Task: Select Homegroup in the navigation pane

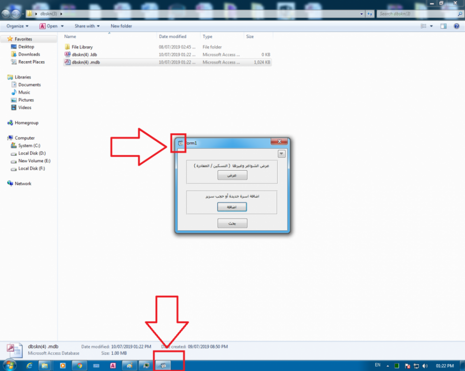Action: point(26,123)
